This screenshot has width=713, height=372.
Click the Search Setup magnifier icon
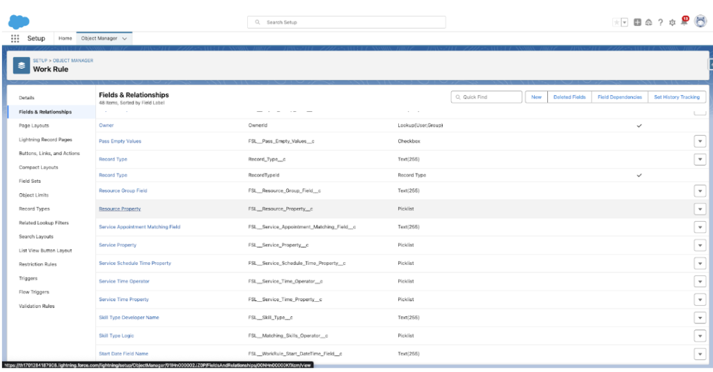coord(258,22)
